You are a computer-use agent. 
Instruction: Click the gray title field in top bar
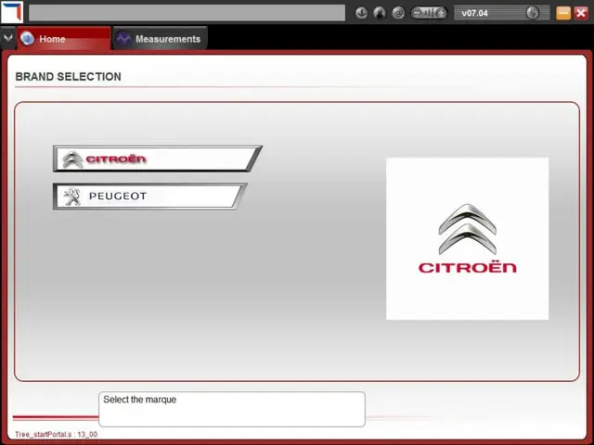click(187, 13)
